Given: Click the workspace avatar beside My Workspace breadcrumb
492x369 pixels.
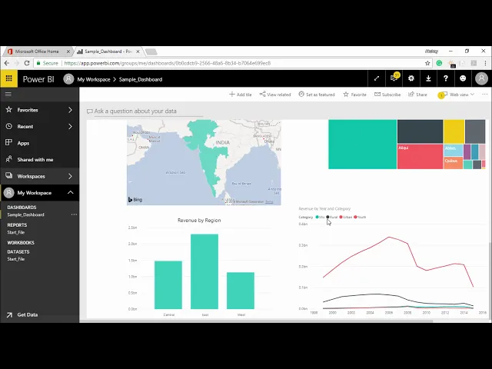Looking at the screenshot, I should [68, 79].
